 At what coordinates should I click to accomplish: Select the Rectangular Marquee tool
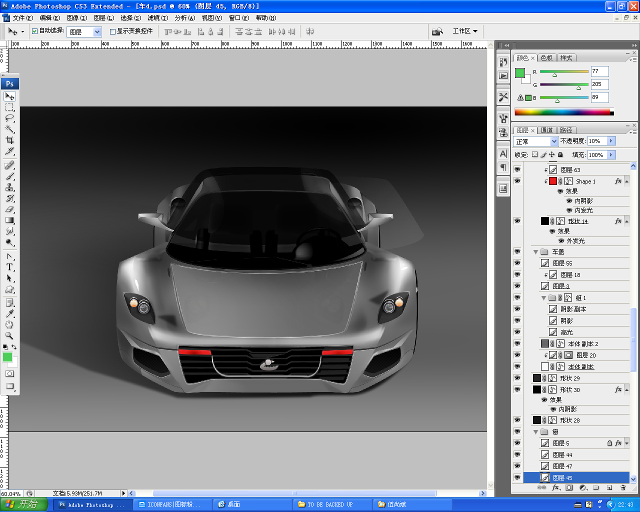(x=10, y=107)
